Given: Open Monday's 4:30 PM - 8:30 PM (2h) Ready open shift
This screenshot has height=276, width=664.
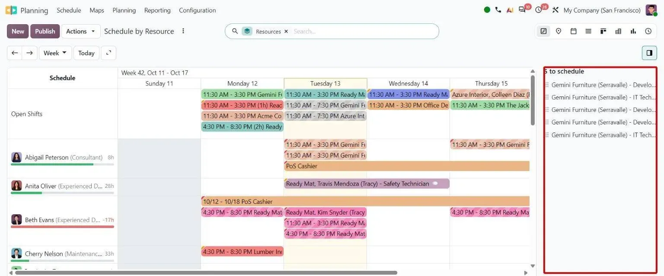Looking at the screenshot, I should (242, 127).
